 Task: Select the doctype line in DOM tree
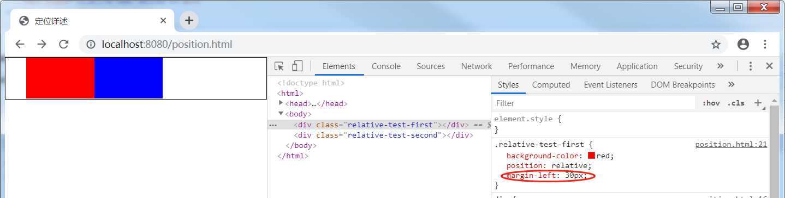pyautogui.click(x=311, y=83)
